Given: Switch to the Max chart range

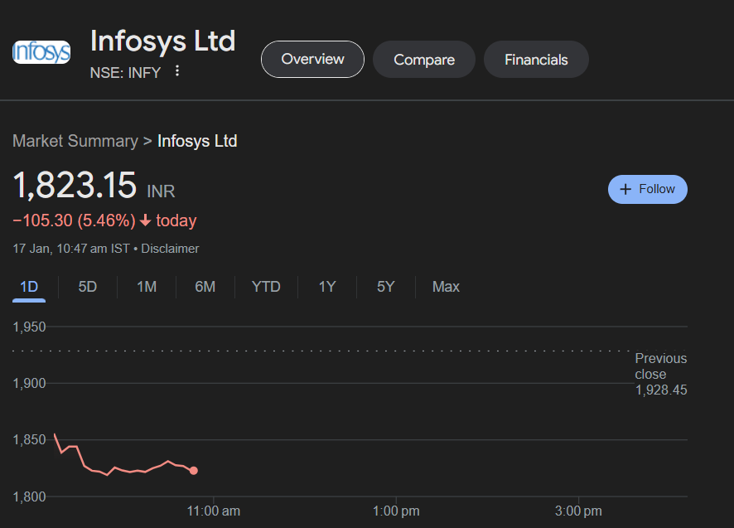Looking at the screenshot, I should (x=446, y=286).
